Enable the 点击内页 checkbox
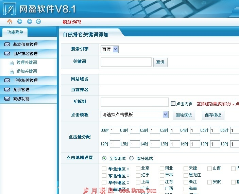 (x=173, y=104)
